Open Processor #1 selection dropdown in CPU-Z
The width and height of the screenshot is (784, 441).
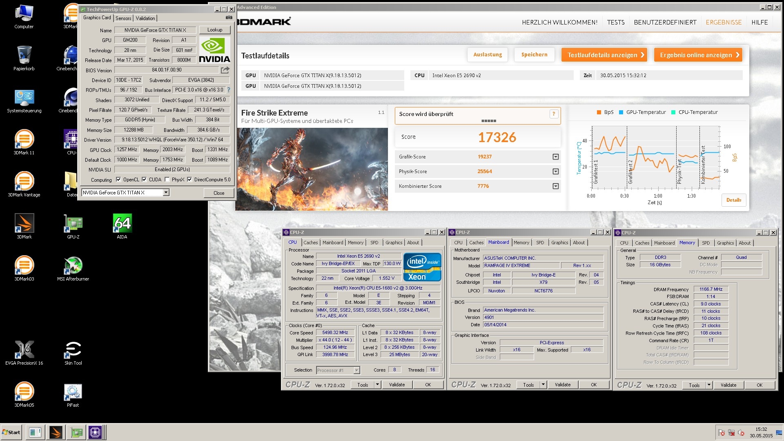coord(356,370)
